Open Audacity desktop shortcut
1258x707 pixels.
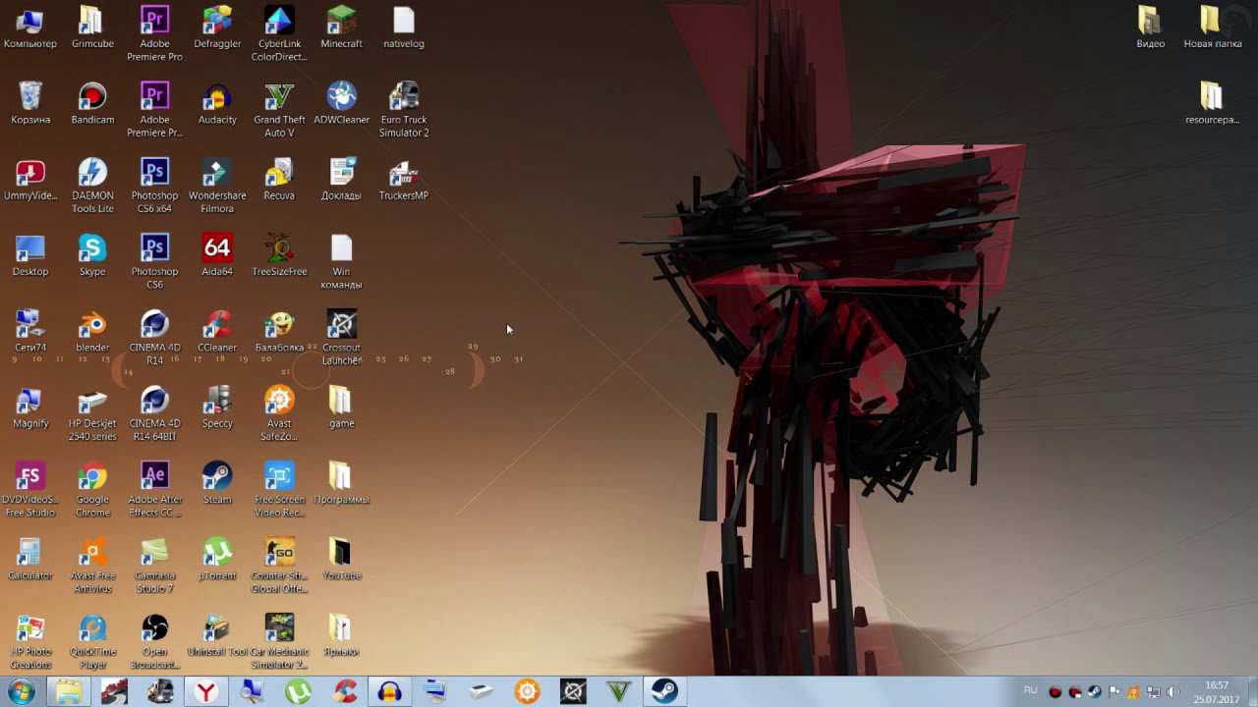pos(217,104)
